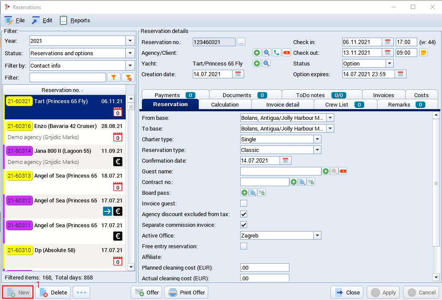Open the Invoice detail tab
The height and width of the screenshot is (300, 442).
coord(283,105)
